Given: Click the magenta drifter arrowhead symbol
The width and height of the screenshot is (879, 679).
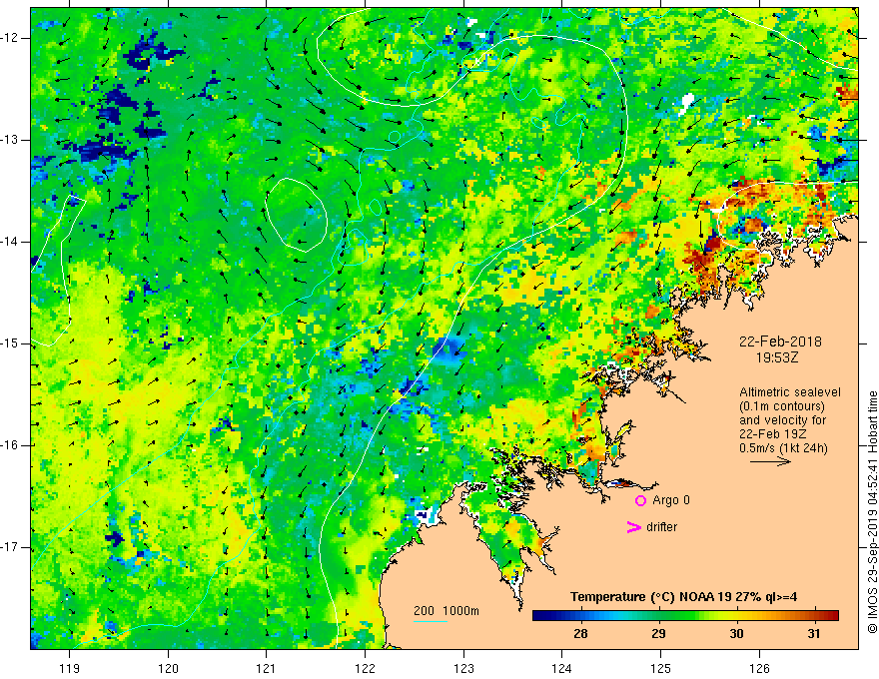Looking at the screenshot, I should click(x=633, y=527).
